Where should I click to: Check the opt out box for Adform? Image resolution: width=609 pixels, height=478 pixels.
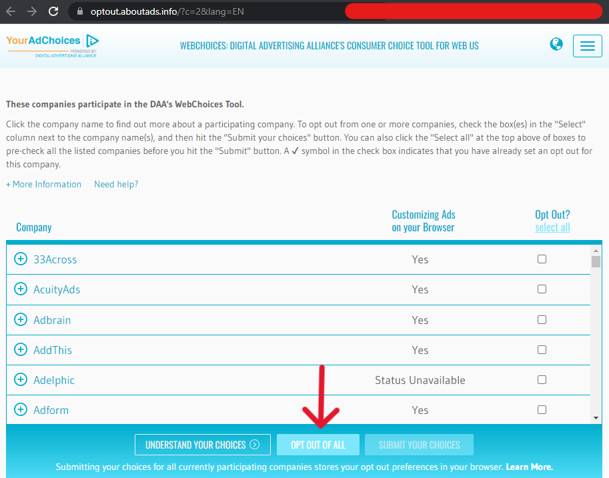point(542,409)
